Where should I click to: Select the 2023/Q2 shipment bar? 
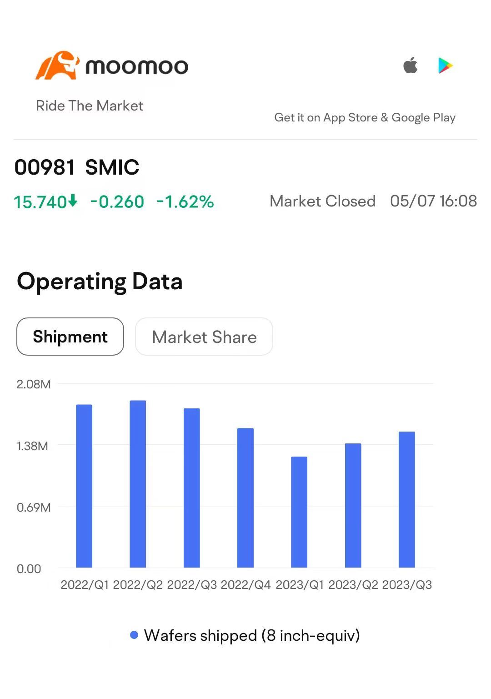click(x=353, y=505)
